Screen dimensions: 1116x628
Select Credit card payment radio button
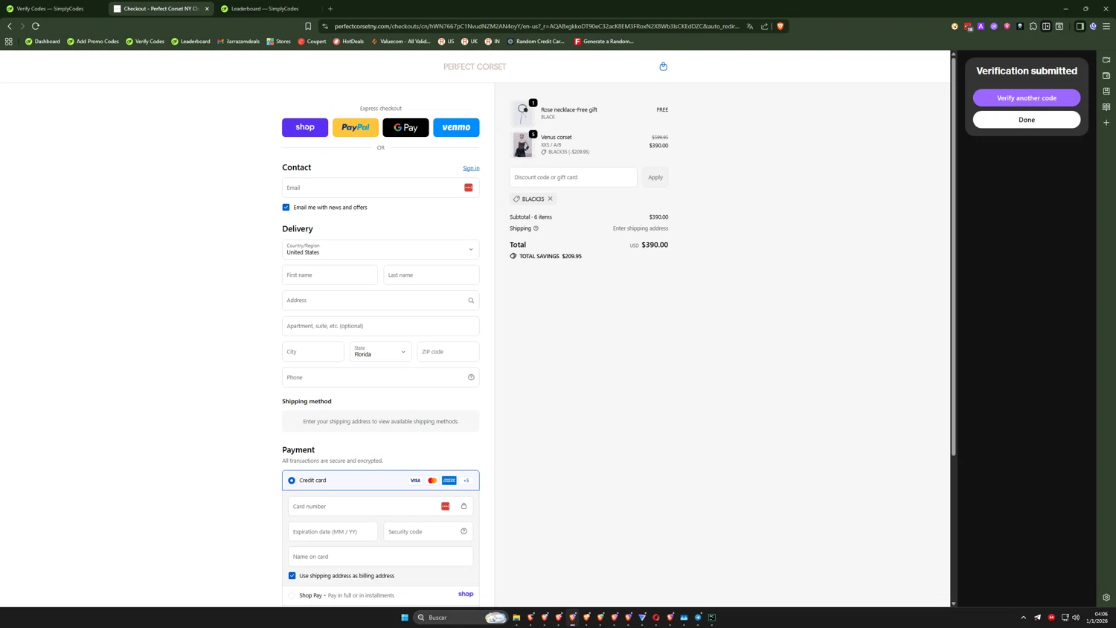coord(292,481)
